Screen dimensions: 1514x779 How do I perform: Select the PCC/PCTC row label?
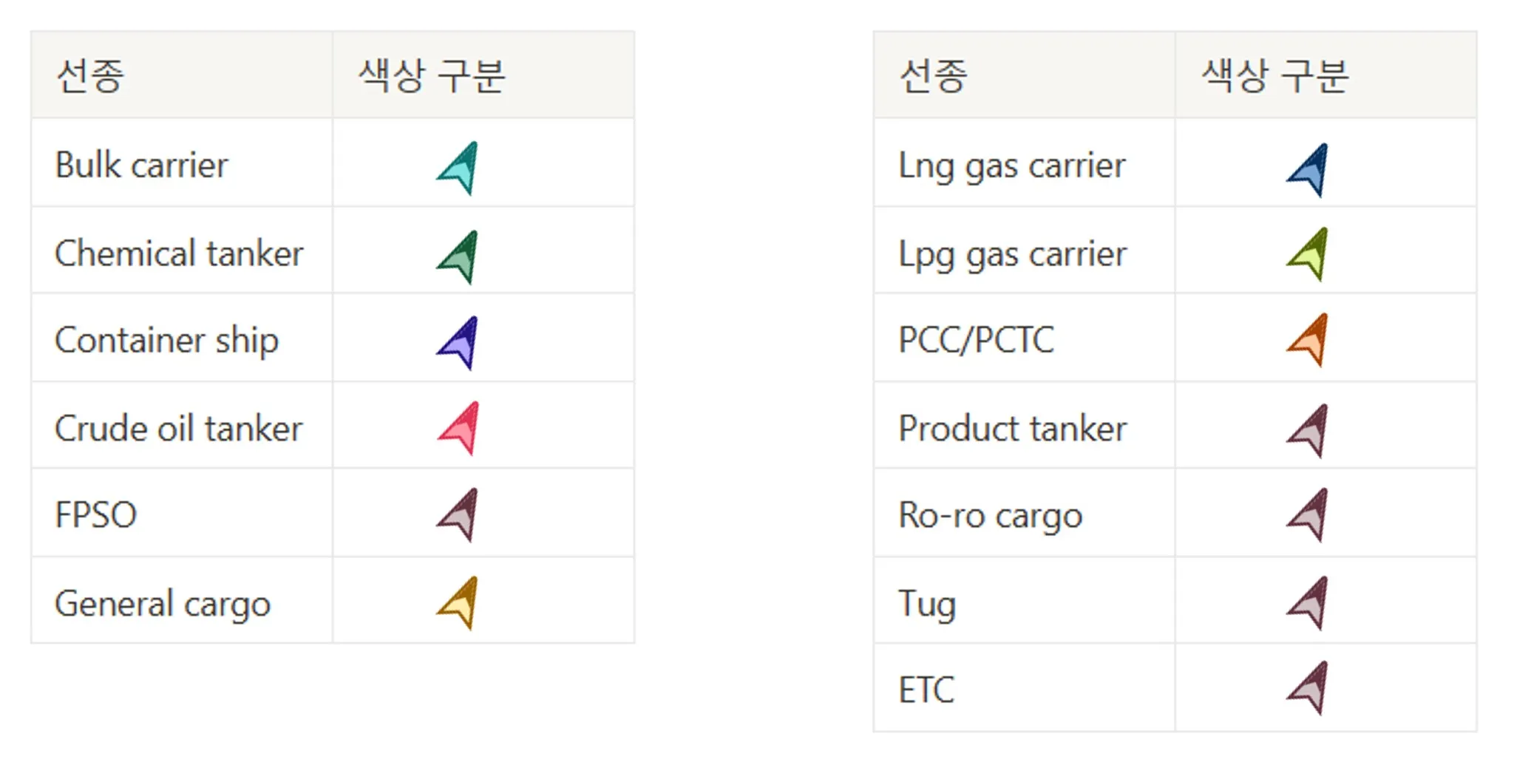(977, 341)
